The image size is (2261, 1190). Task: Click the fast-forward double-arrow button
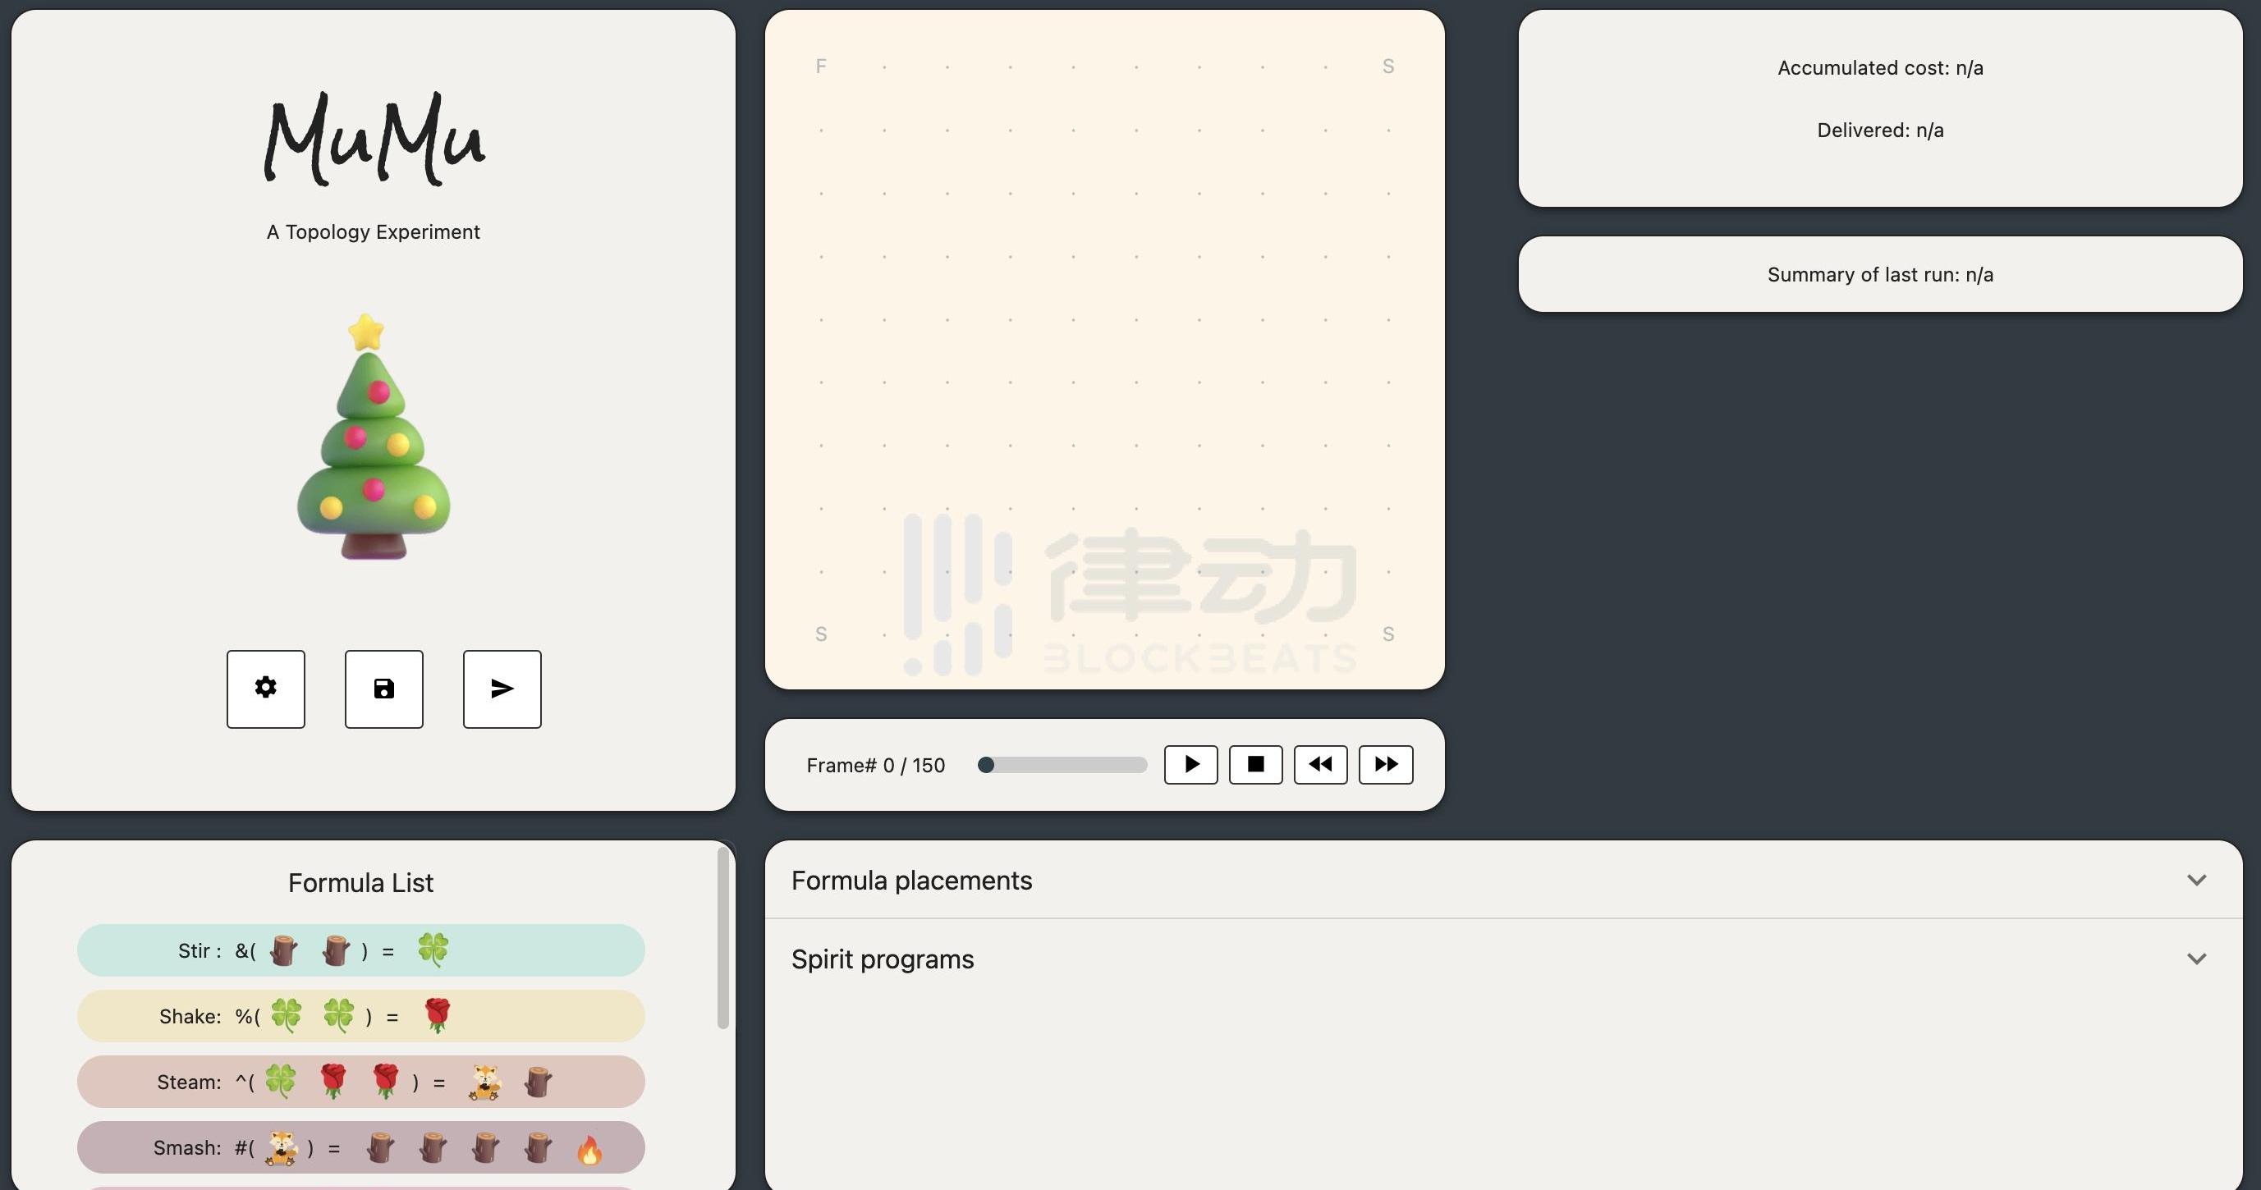1385,764
